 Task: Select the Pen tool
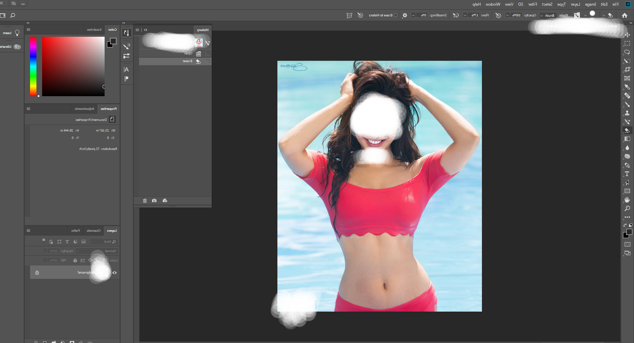pos(627,165)
